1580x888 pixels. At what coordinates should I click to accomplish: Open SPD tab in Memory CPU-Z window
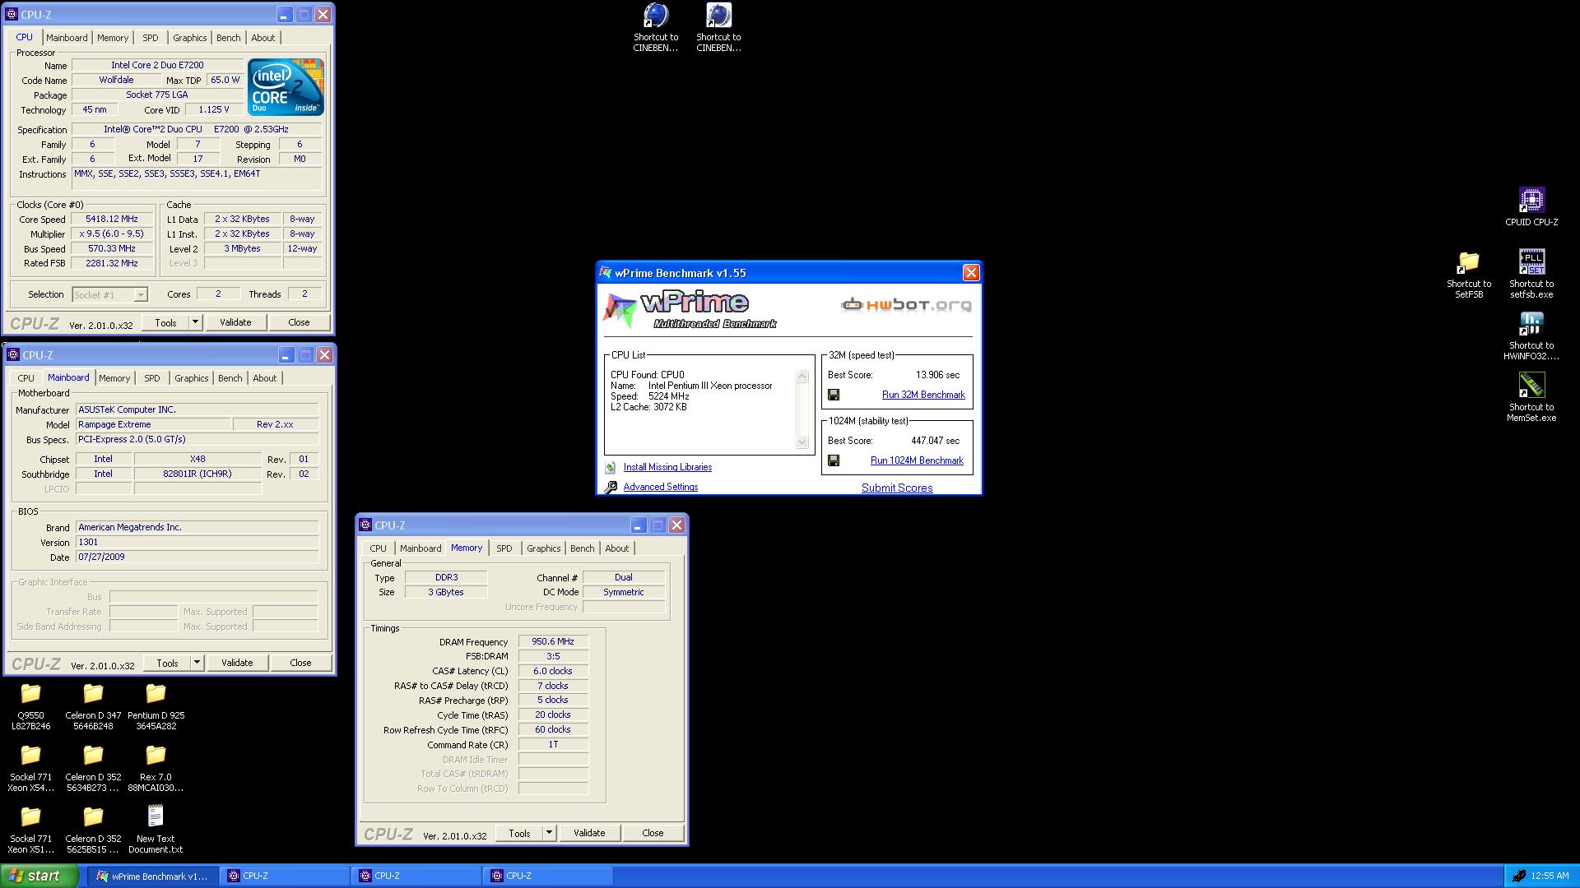tap(504, 548)
